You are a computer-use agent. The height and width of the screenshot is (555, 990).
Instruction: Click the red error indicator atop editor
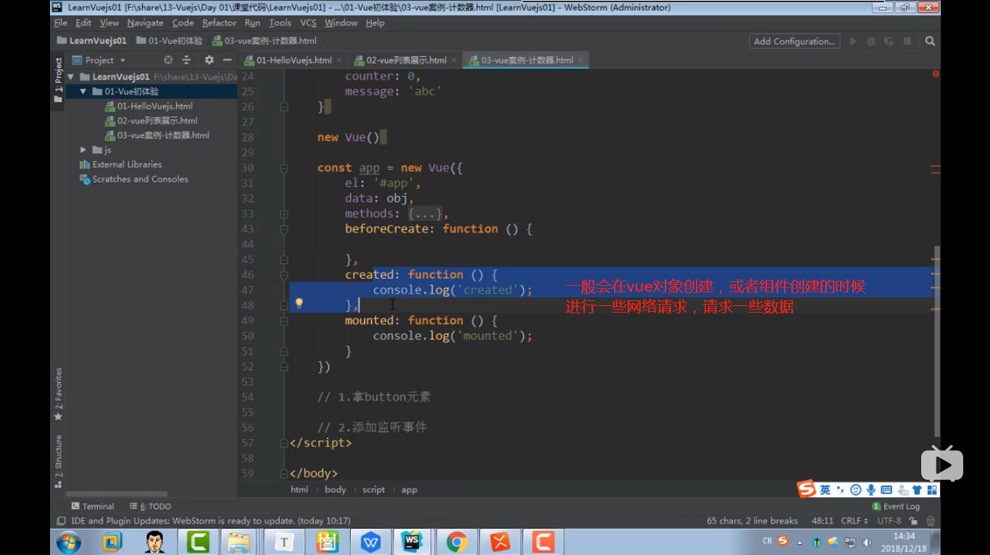[936, 74]
